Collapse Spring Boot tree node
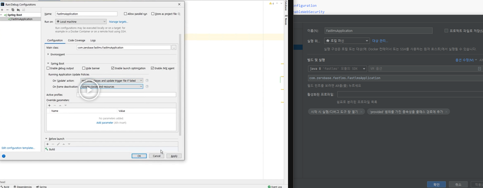The height and width of the screenshot is (188, 483). (x=1, y=15)
